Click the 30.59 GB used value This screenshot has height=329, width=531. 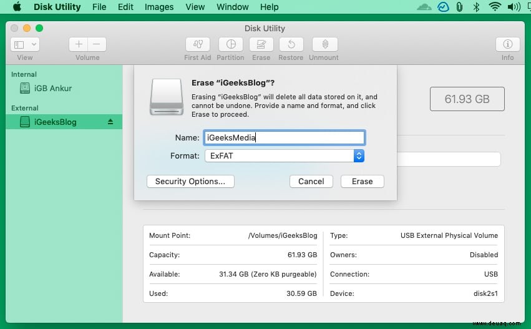coord(302,293)
